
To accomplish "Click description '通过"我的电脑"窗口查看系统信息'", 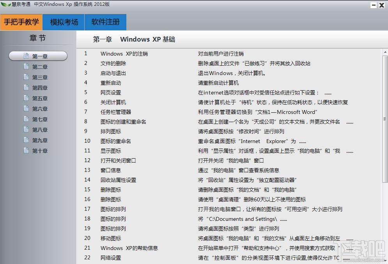I will point(239,170).
